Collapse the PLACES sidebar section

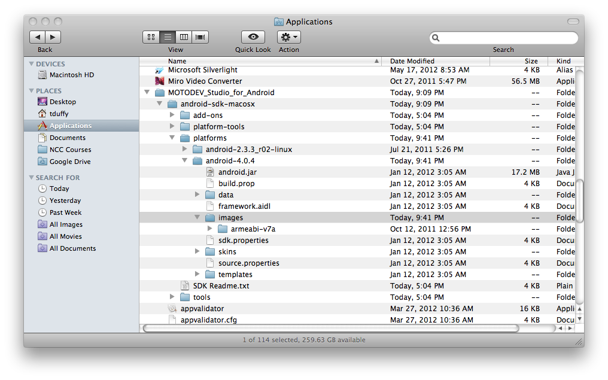pyautogui.click(x=31, y=91)
